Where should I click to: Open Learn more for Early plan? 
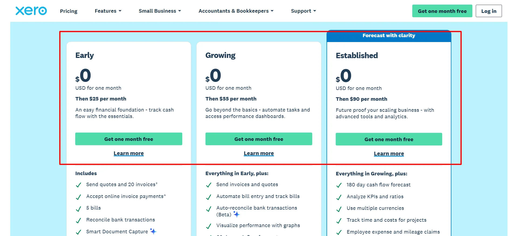pyautogui.click(x=129, y=153)
